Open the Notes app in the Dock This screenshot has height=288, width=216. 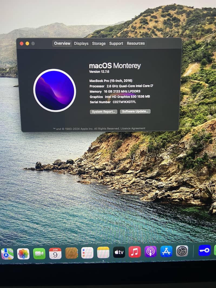coord(103,252)
